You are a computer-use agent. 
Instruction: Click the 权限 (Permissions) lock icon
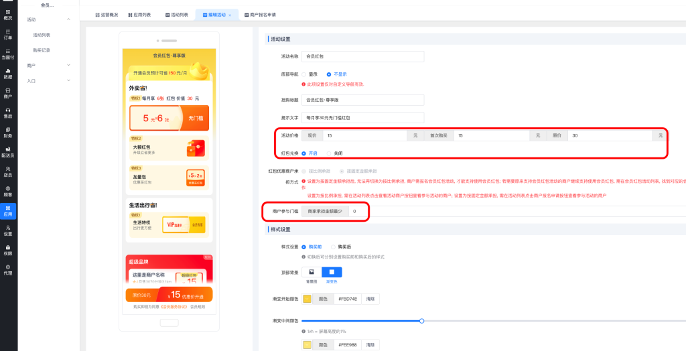pyautogui.click(x=8, y=250)
